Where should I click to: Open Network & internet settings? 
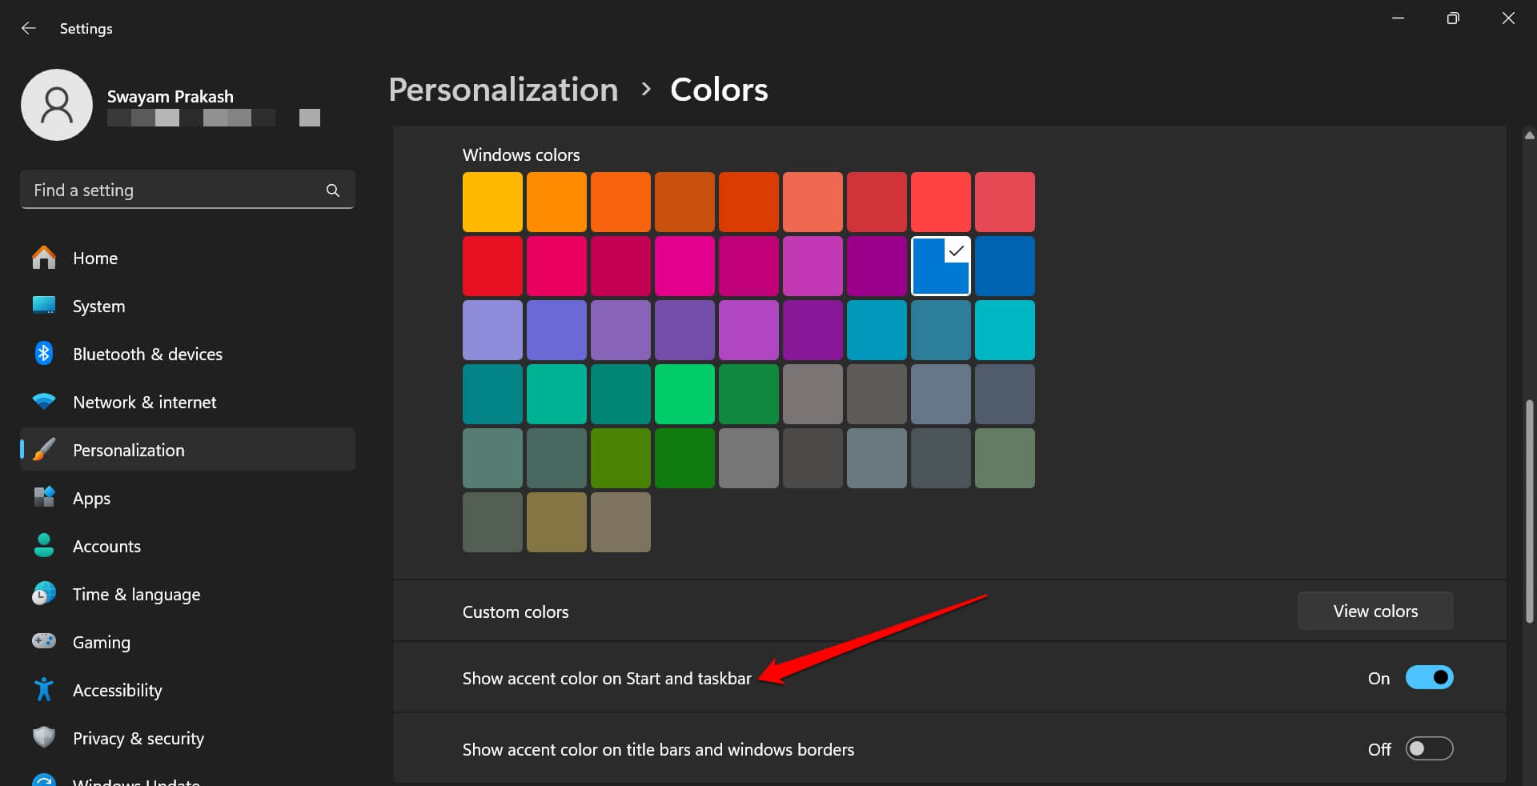tap(145, 403)
